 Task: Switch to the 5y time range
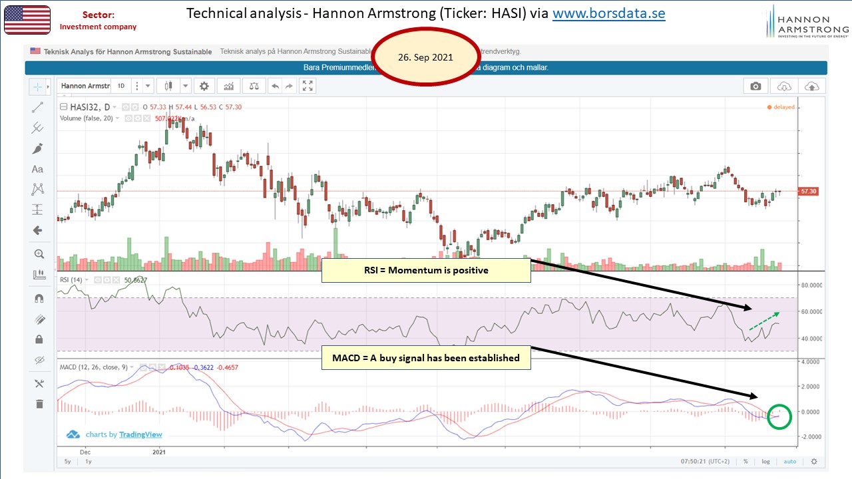pos(67,461)
